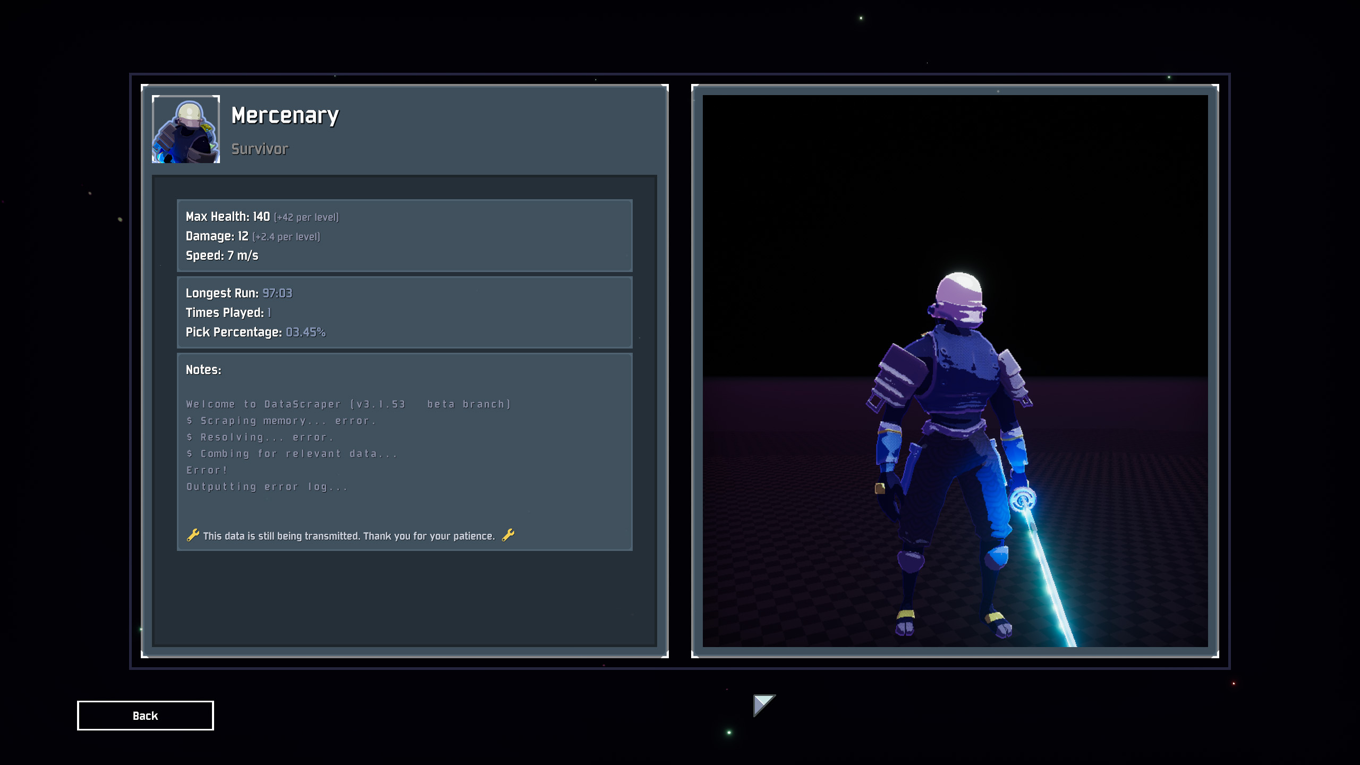
Task: Click the Longest Run time value
Action: [x=277, y=293]
